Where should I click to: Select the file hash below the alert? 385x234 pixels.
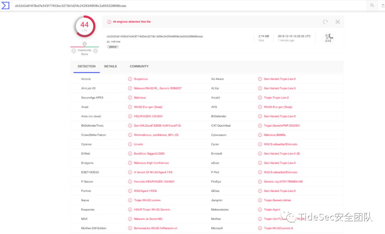click(155, 36)
